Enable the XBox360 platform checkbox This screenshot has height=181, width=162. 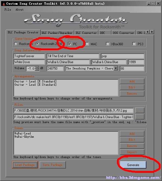click(x=107, y=44)
